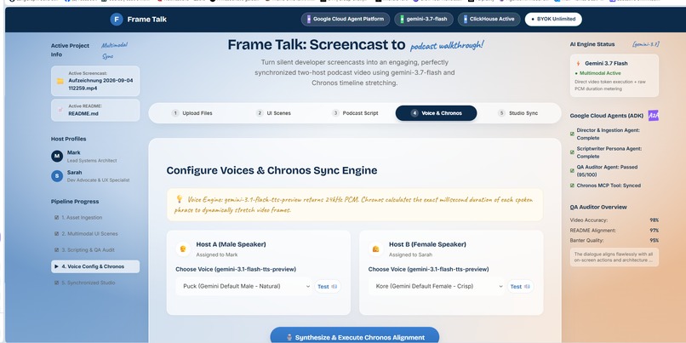Click the document icon beside Active README
The height and width of the screenshot is (343, 686).
click(60, 110)
